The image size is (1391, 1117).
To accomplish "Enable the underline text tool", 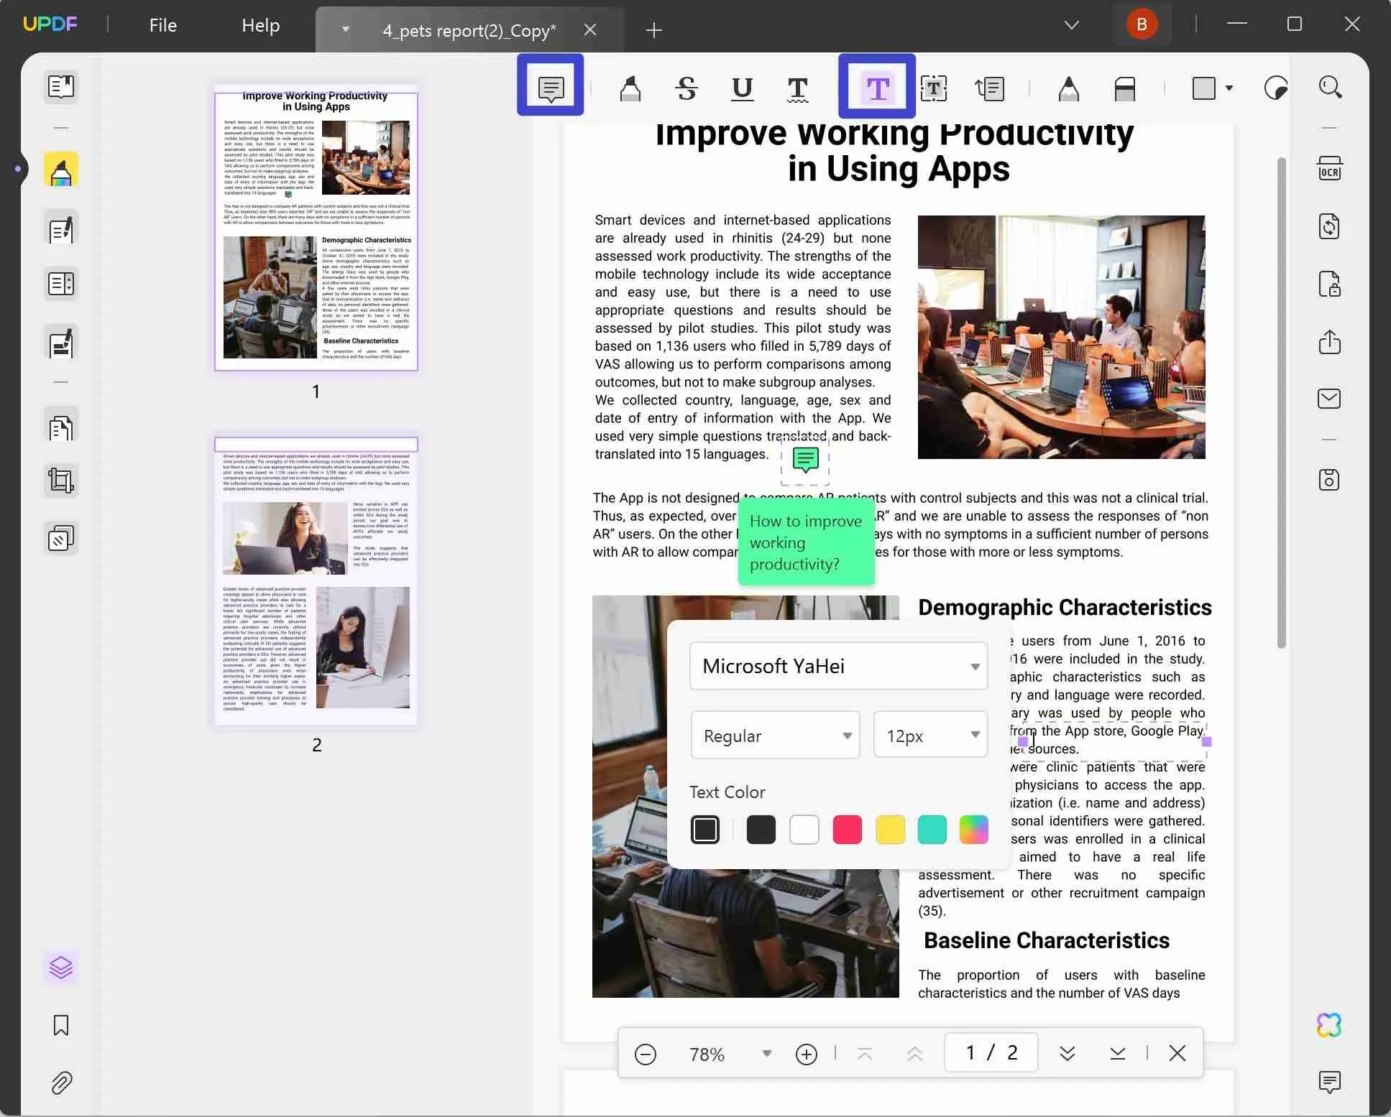I will [743, 87].
